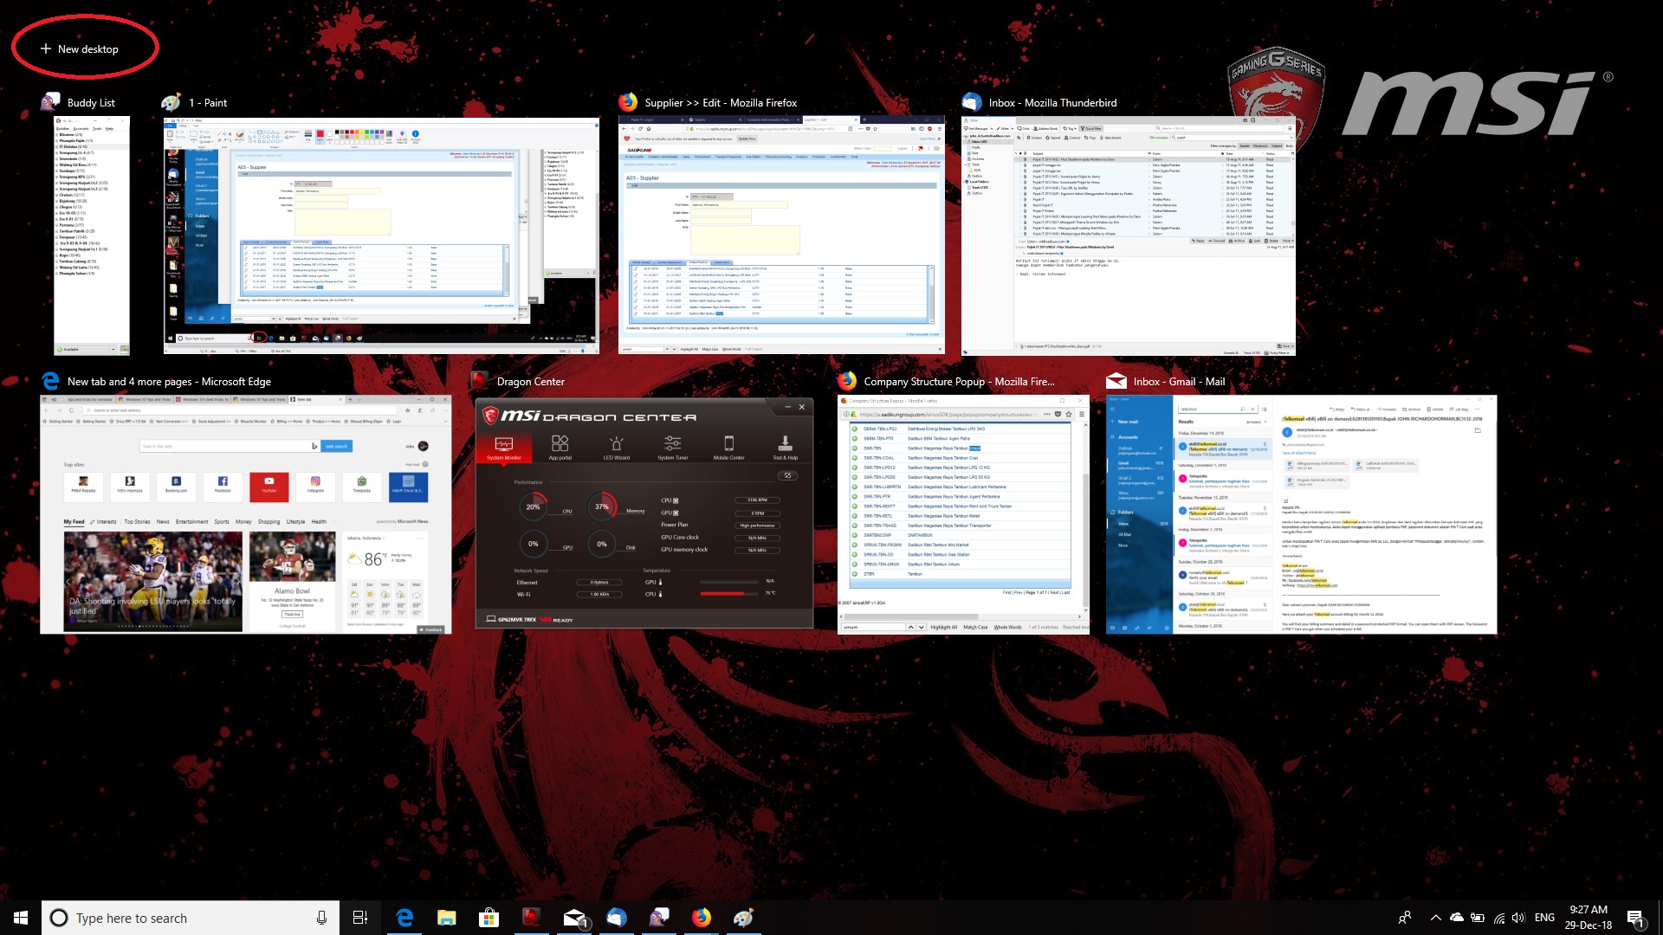
Task: Open Dragon Center taskbar icon
Action: pos(532,918)
